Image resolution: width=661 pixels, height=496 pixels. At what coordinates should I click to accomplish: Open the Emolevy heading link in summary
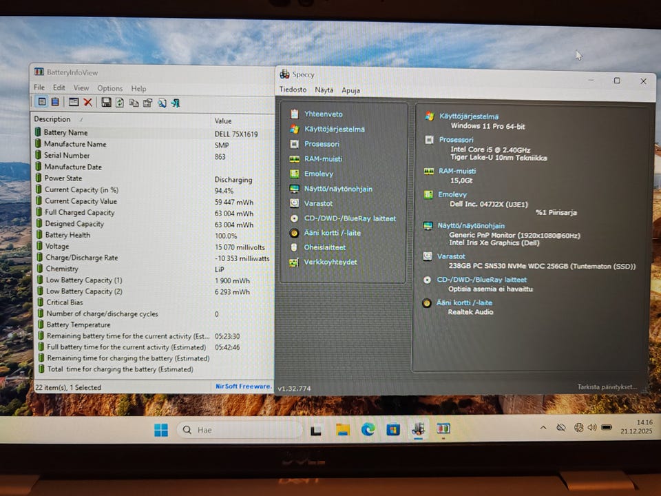pos(452,194)
